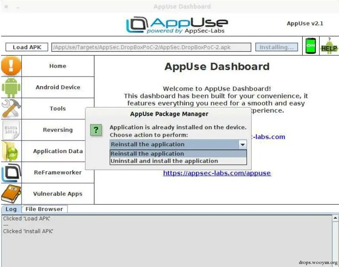The width and height of the screenshot is (339, 267).
Task: Click the AppUse logo at top
Action: coord(177,25)
